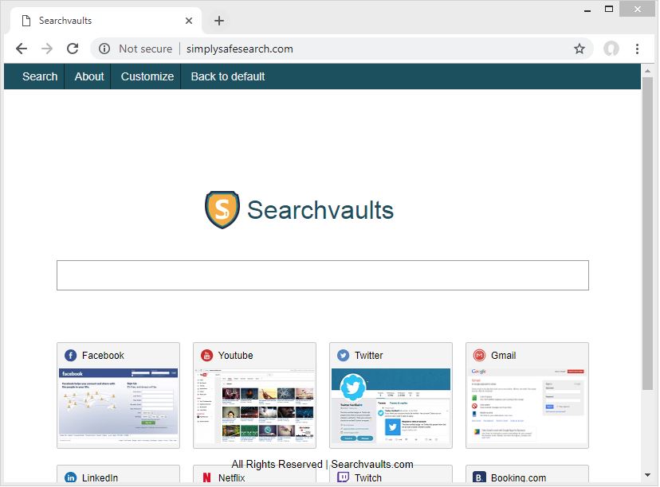
Task: Click the Searchvaults shield logo
Action: 222,209
